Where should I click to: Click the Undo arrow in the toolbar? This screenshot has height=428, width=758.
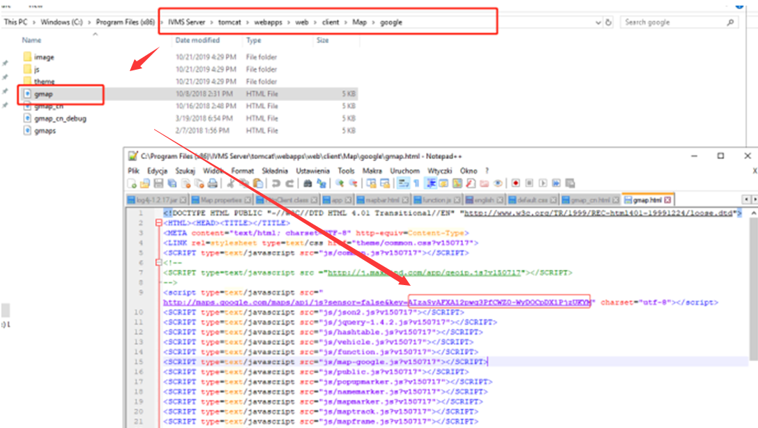point(276,183)
